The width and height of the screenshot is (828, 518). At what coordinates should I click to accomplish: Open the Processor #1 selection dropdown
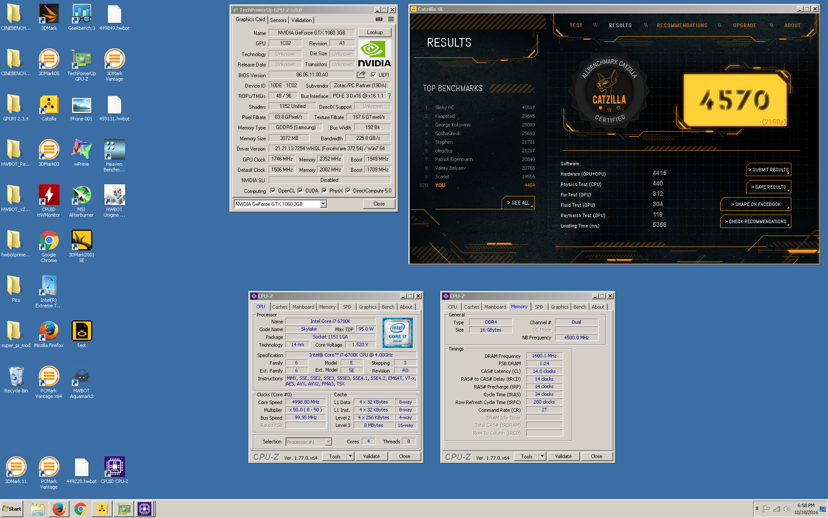[328, 442]
